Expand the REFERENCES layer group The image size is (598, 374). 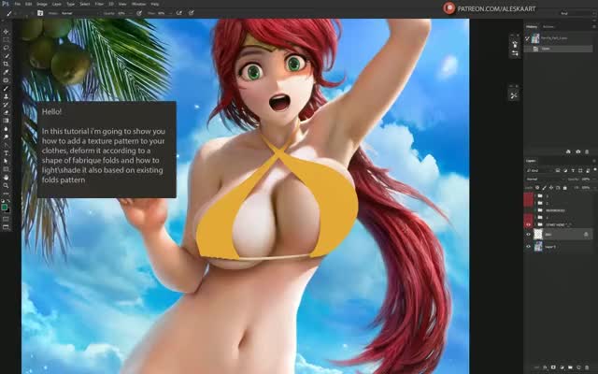pyautogui.click(x=534, y=210)
